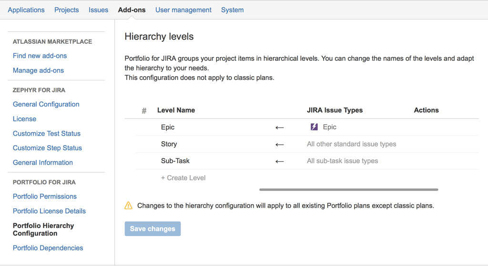Open Portfolio Dependencies page
Screen dimensions: 488x266
[48, 248]
